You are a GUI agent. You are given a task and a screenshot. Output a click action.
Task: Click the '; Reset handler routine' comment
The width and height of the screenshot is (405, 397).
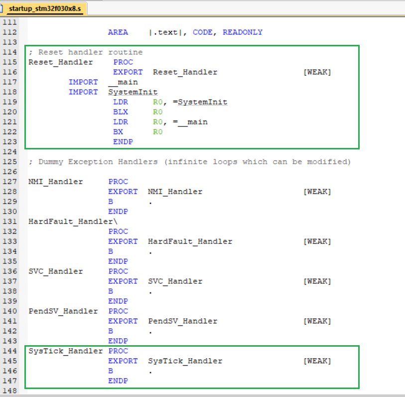click(86, 52)
